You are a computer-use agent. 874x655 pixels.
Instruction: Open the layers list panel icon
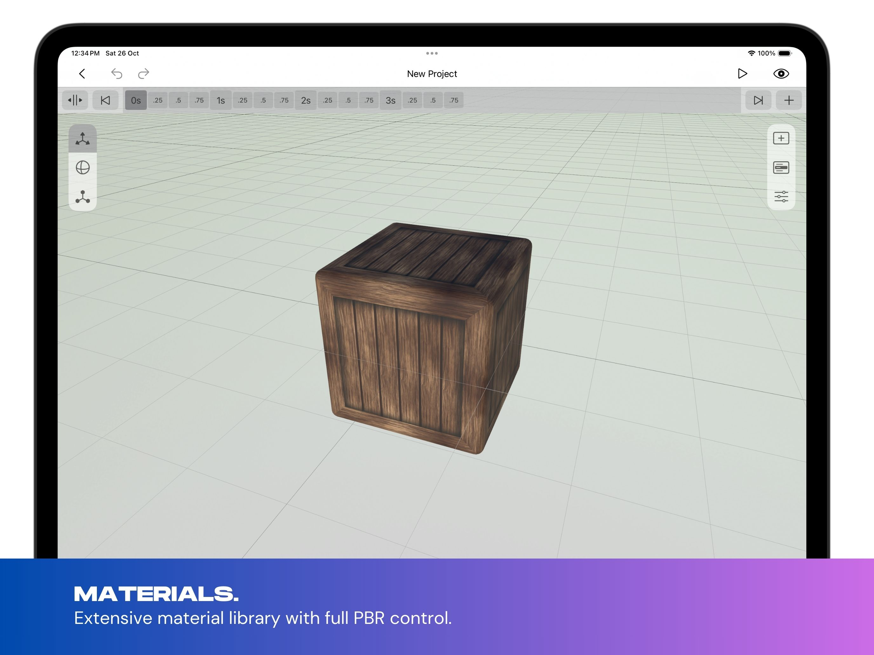[x=781, y=168]
